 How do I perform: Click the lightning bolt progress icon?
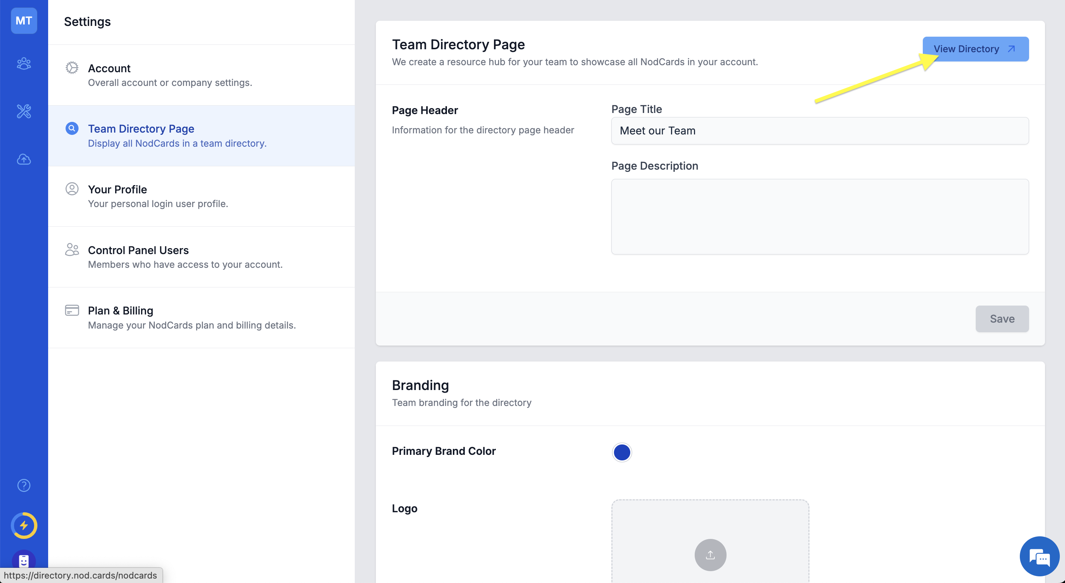(x=24, y=526)
